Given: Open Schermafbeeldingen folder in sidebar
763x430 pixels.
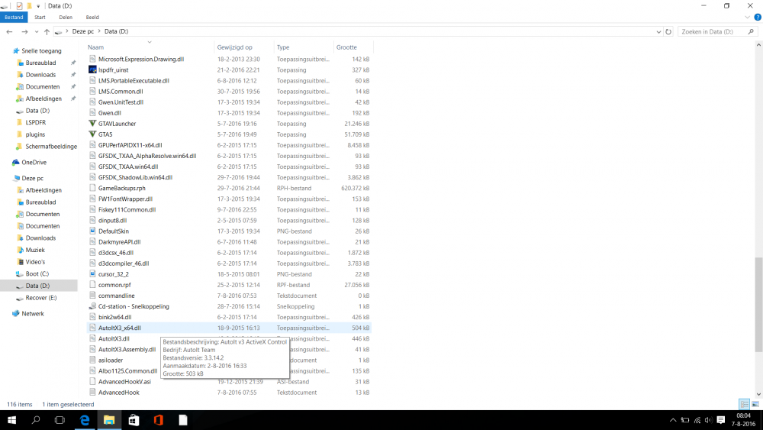Looking at the screenshot, I should tap(51, 146).
